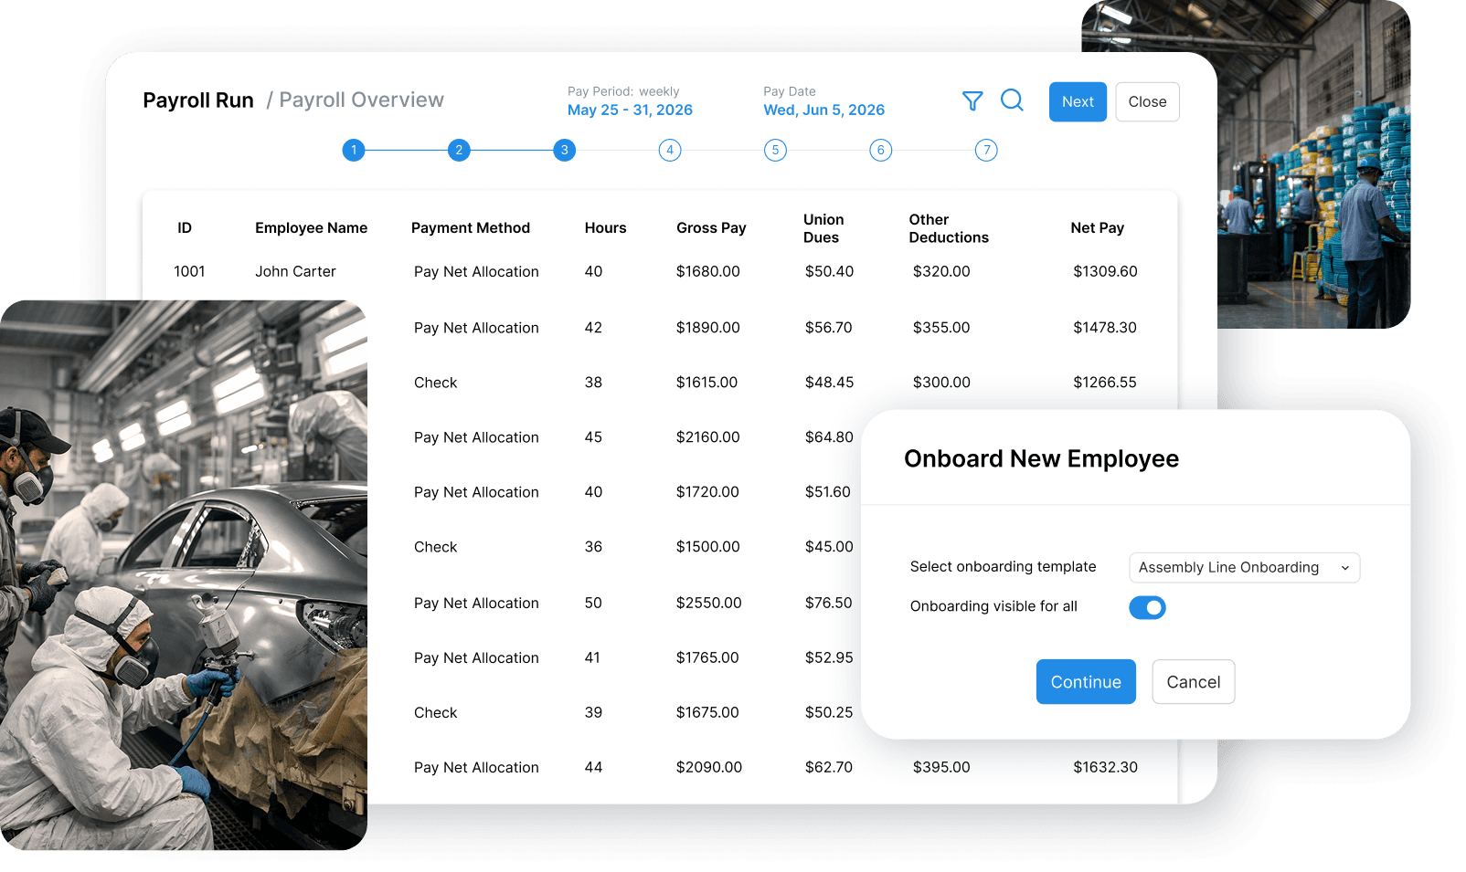Screen dimensions: 1466x872
Task: Click Continue in the Onboard New Employee dialog
Action: [x=1086, y=681]
